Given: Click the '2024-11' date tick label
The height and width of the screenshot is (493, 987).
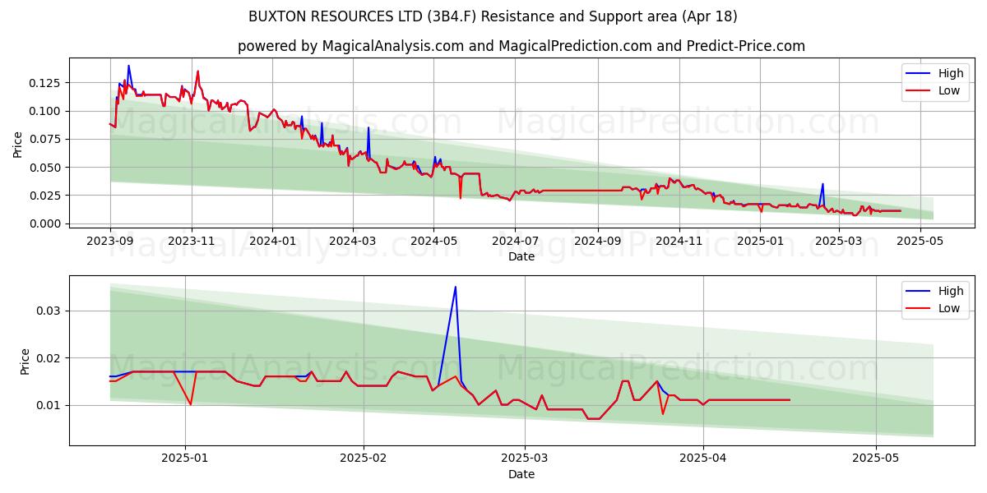Looking at the screenshot, I should [679, 241].
